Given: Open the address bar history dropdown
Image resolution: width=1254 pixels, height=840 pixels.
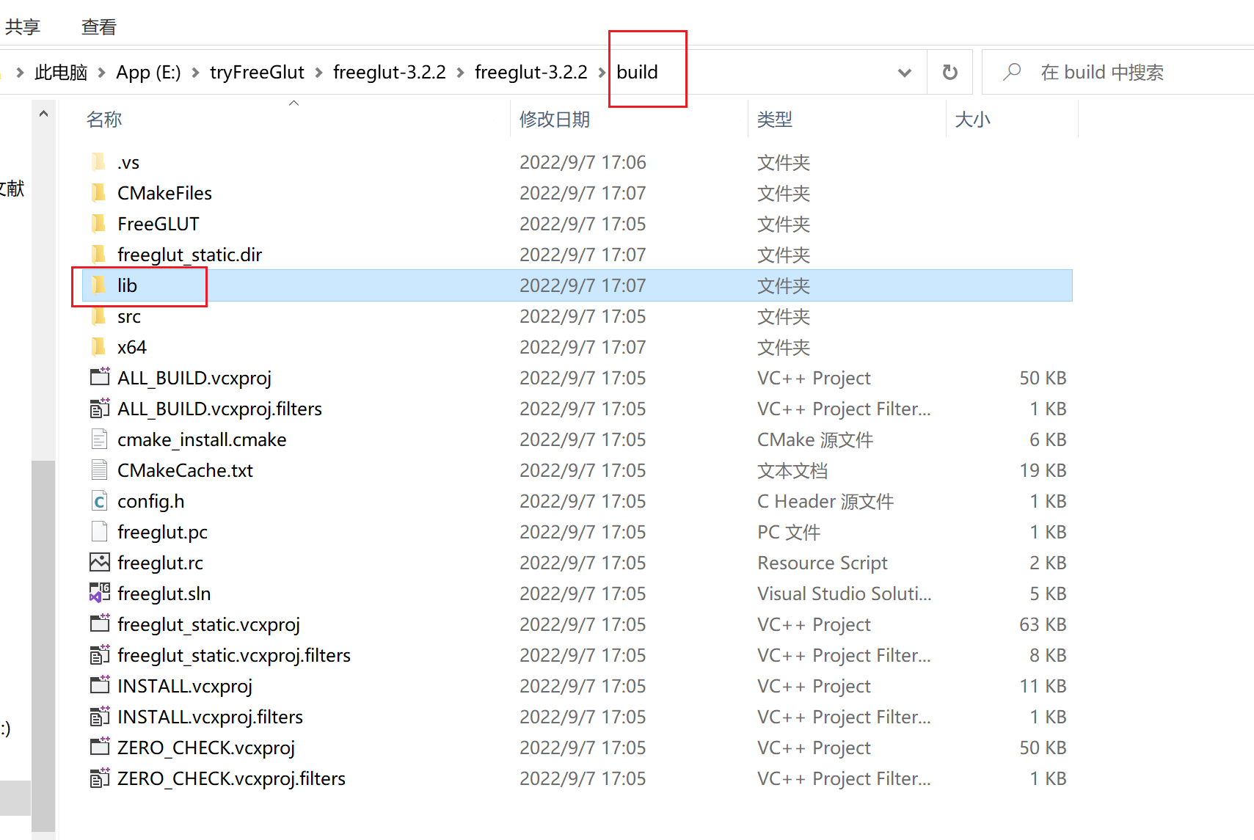Looking at the screenshot, I should (x=904, y=72).
